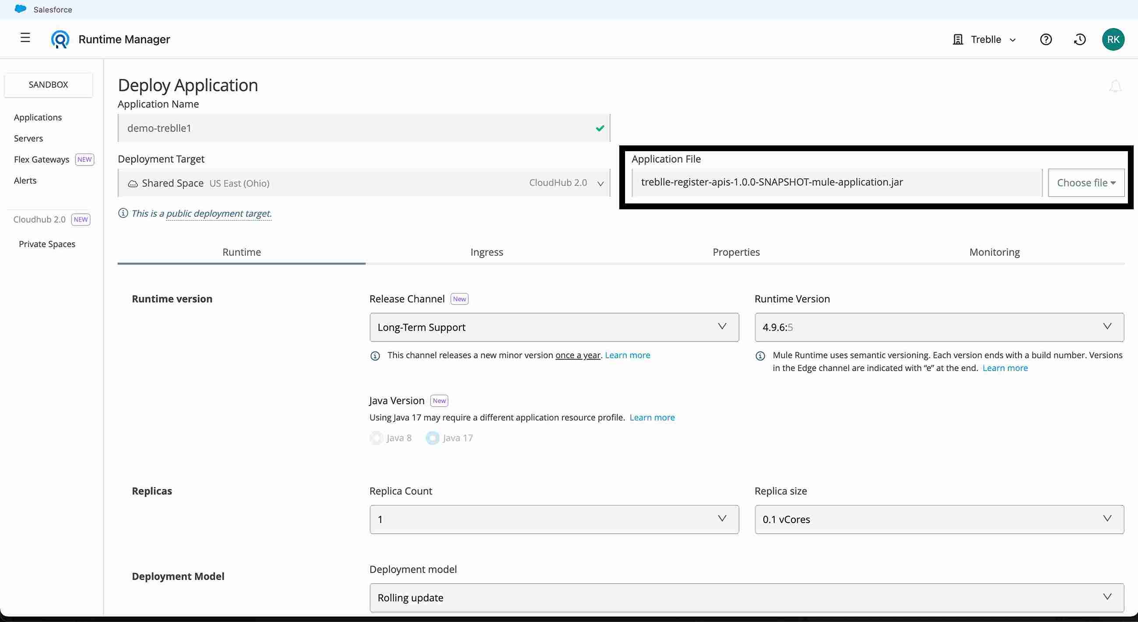Select the Java 17 radio button
The width and height of the screenshot is (1138, 622).
pos(432,438)
